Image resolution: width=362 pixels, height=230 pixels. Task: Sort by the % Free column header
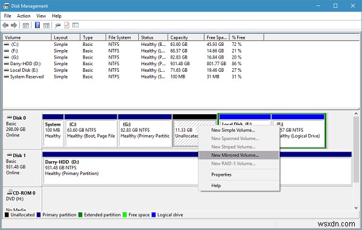247,37
